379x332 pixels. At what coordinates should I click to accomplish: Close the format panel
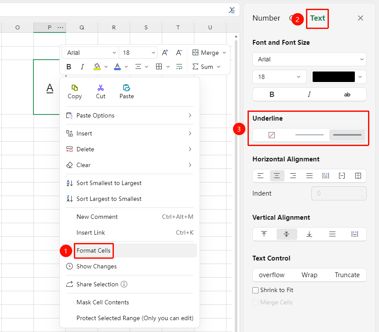point(361,18)
